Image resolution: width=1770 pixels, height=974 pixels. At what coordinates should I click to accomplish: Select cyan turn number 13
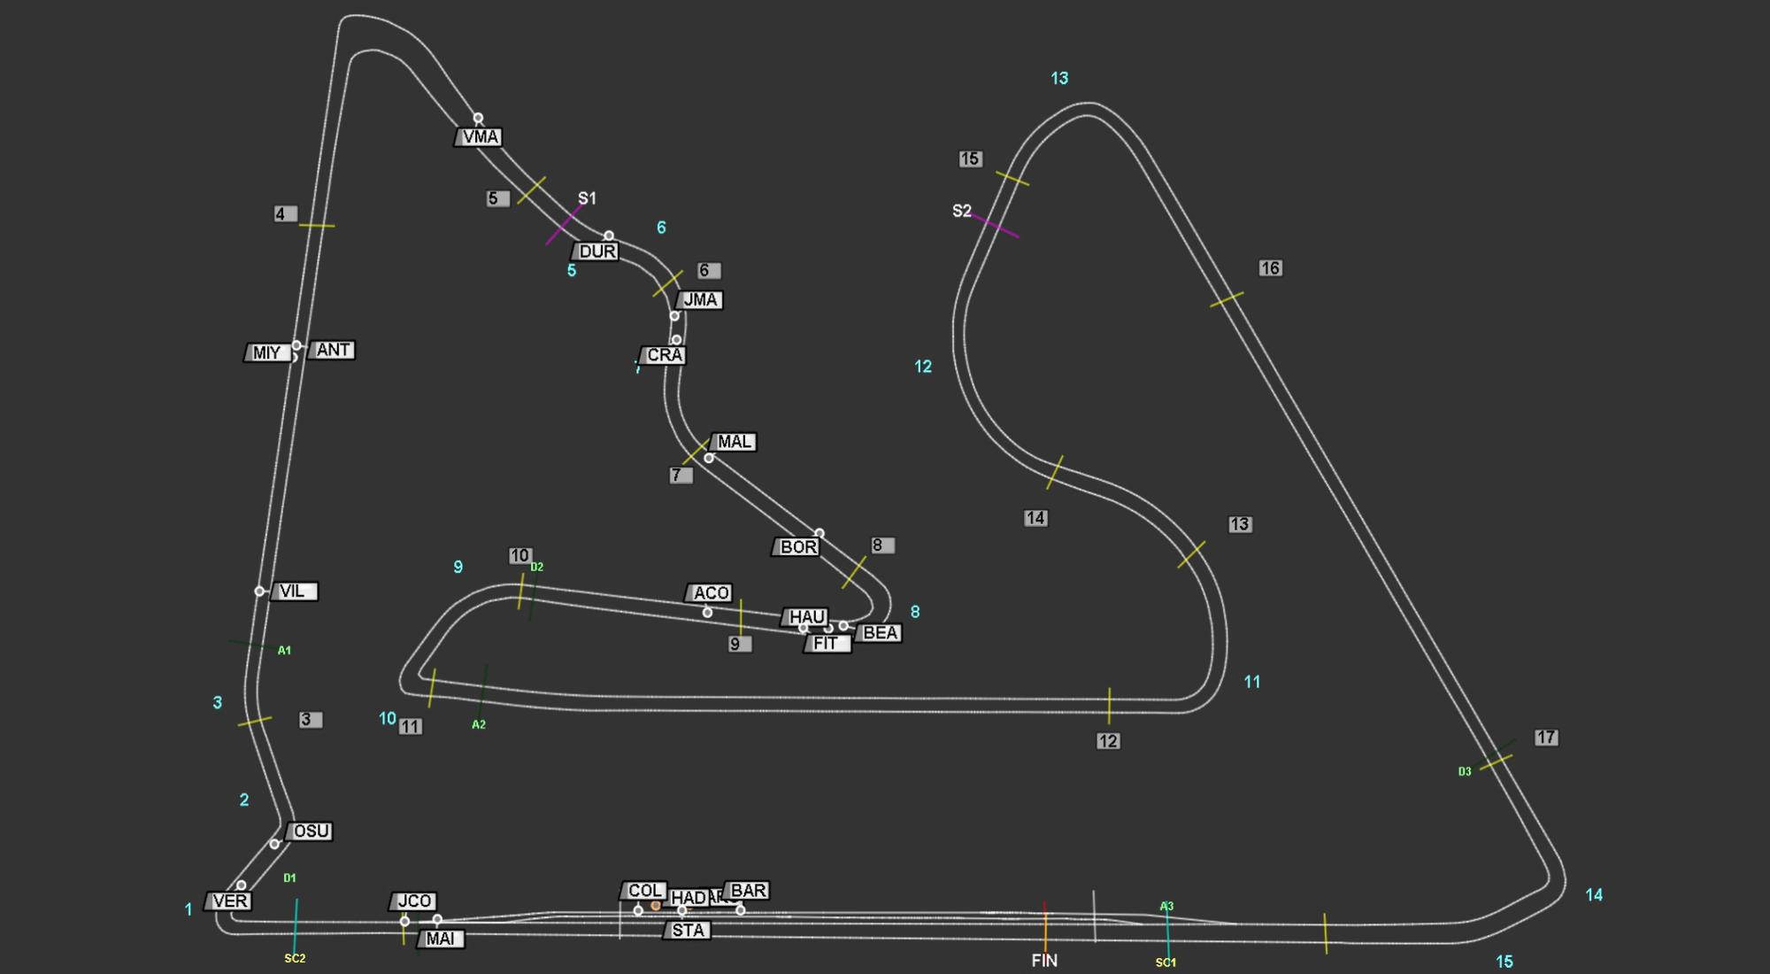1059,79
